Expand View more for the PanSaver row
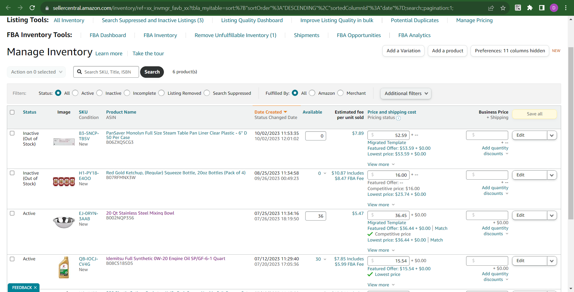This screenshot has width=574, height=292. tap(381, 164)
